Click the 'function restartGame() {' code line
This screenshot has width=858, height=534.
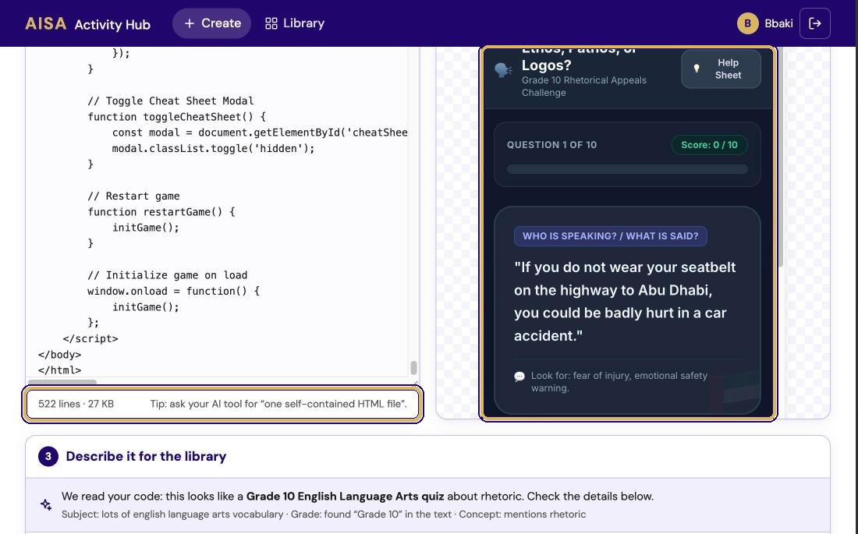[x=161, y=212]
